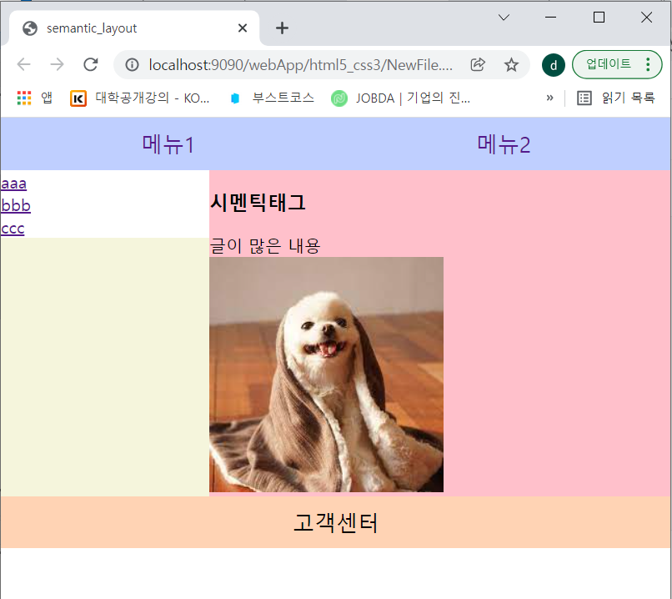Click the 시멘틱태그 heading
This screenshot has width=672, height=599.
[x=258, y=203]
